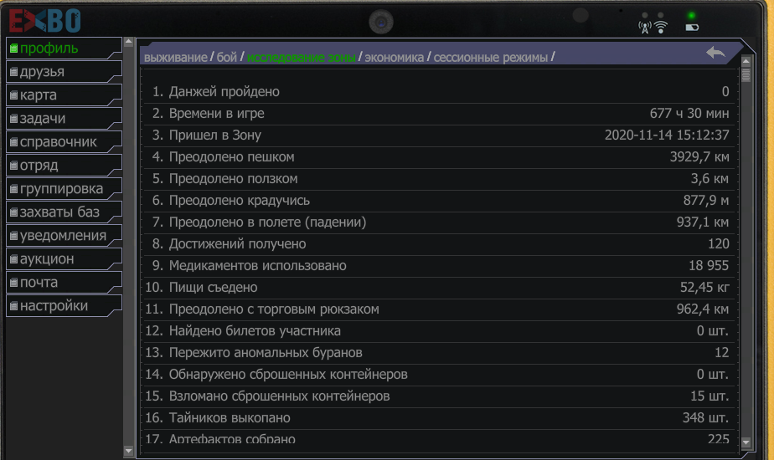
Task: Open the задачи menu section
Action: pos(64,118)
